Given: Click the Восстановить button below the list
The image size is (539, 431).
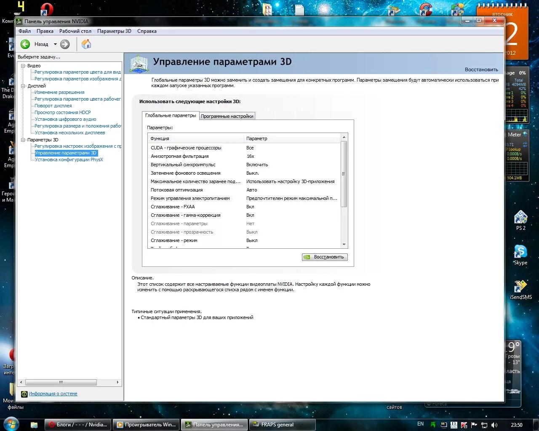Looking at the screenshot, I should click(x=325, y=257).
